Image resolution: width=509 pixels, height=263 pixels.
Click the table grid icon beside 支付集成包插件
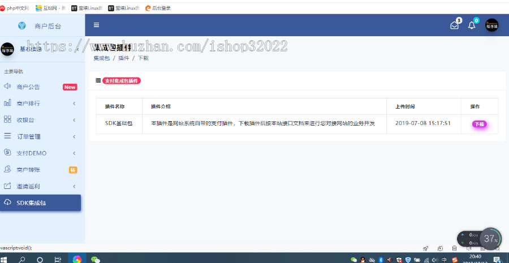pyautogui.click(x=98, y=80)
